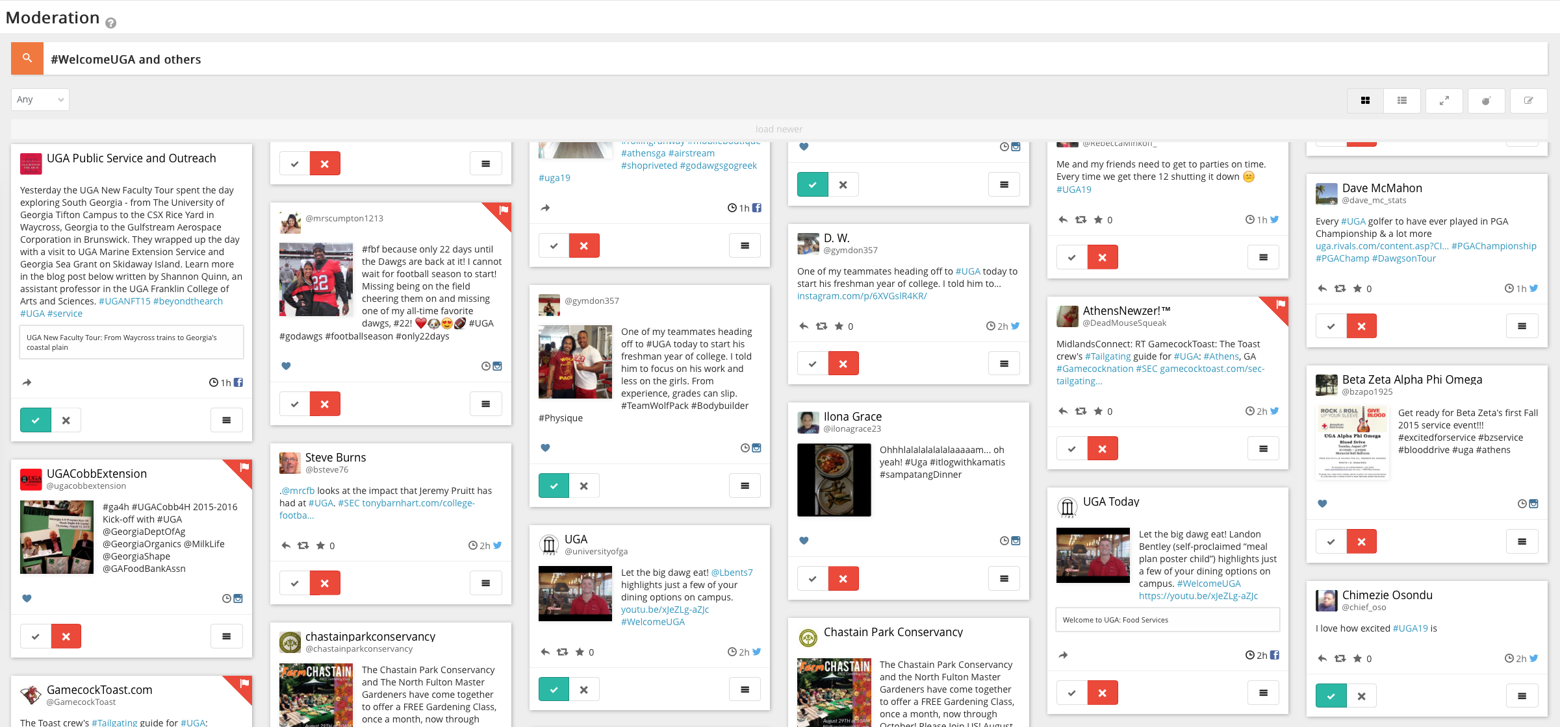Open options menu on Dave McMahon post
The height and width of the screenshot is (727, 1560).
(1522, 326)
